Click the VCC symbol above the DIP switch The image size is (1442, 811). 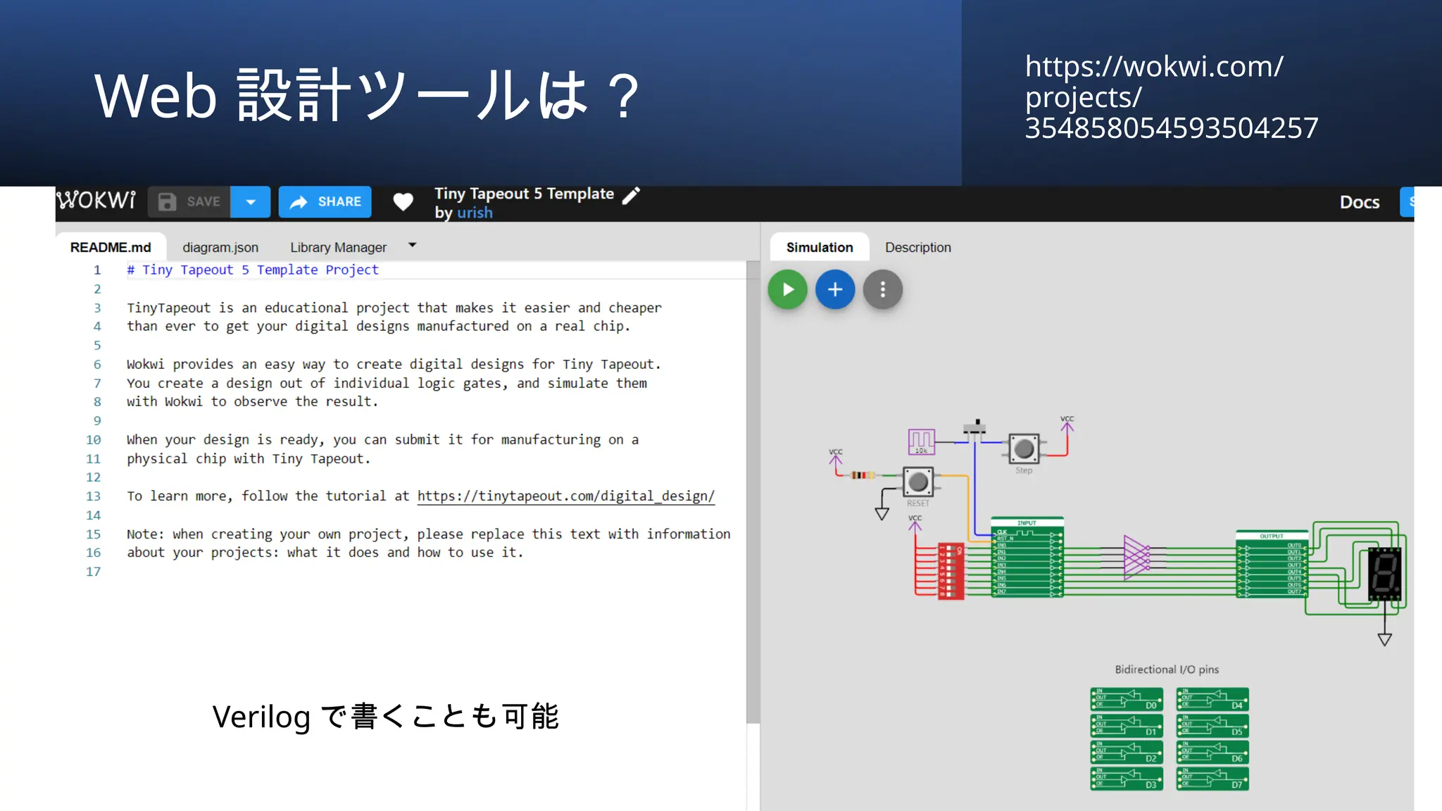click(915, 522)
